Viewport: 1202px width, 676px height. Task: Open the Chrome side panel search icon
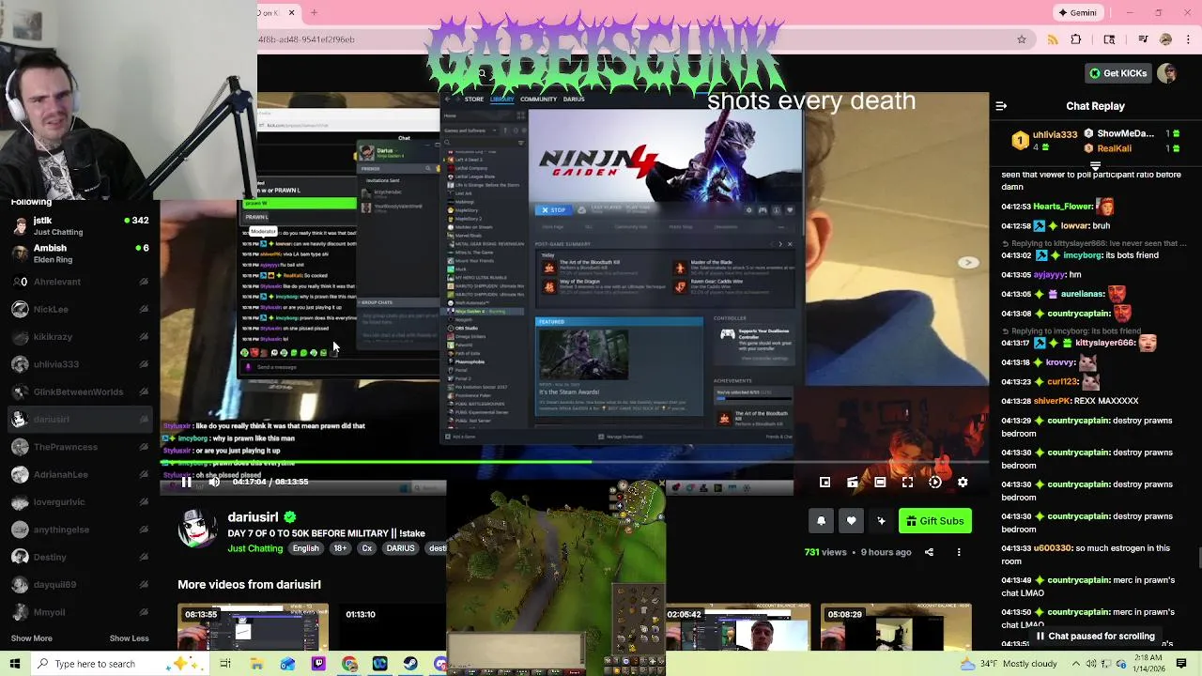point(1109,39)
